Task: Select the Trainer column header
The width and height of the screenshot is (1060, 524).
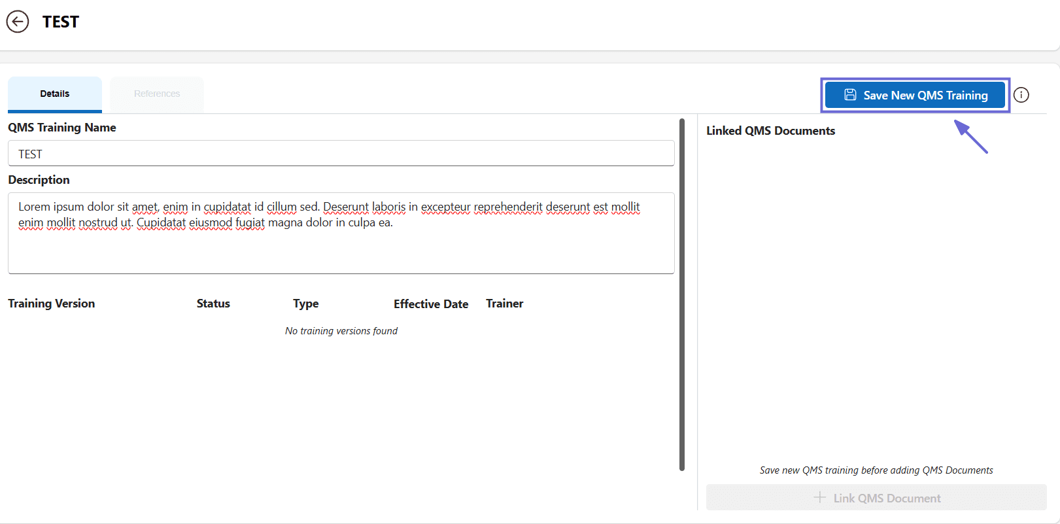Action: click(x=505, y=304)
